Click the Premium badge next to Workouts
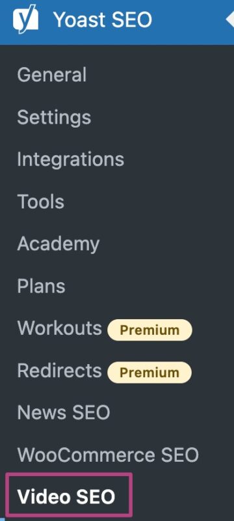 (x=149, y=330)
